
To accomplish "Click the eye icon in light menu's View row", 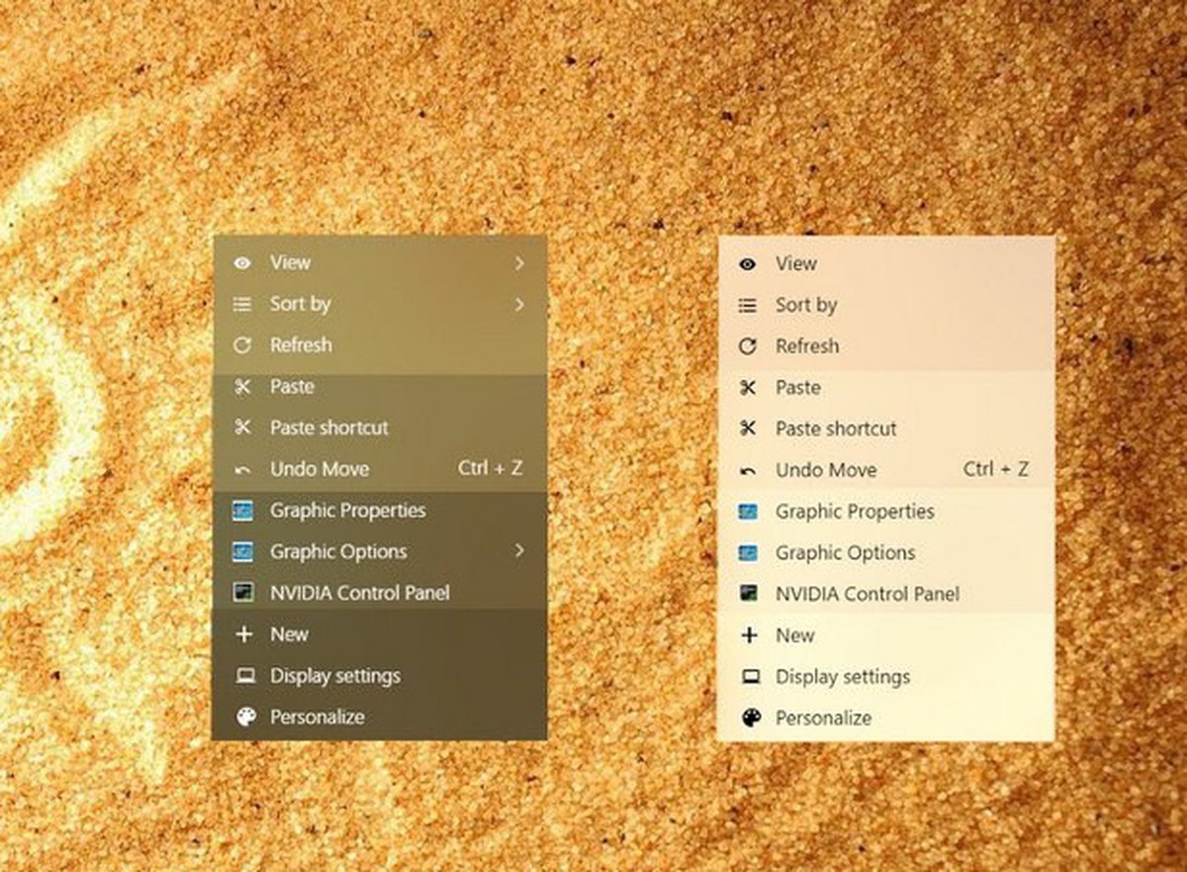I will coord(748,264).
